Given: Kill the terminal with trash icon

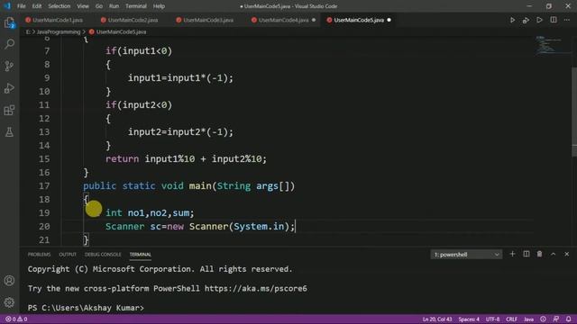Looking at the screenshot, I should [539, 254].
